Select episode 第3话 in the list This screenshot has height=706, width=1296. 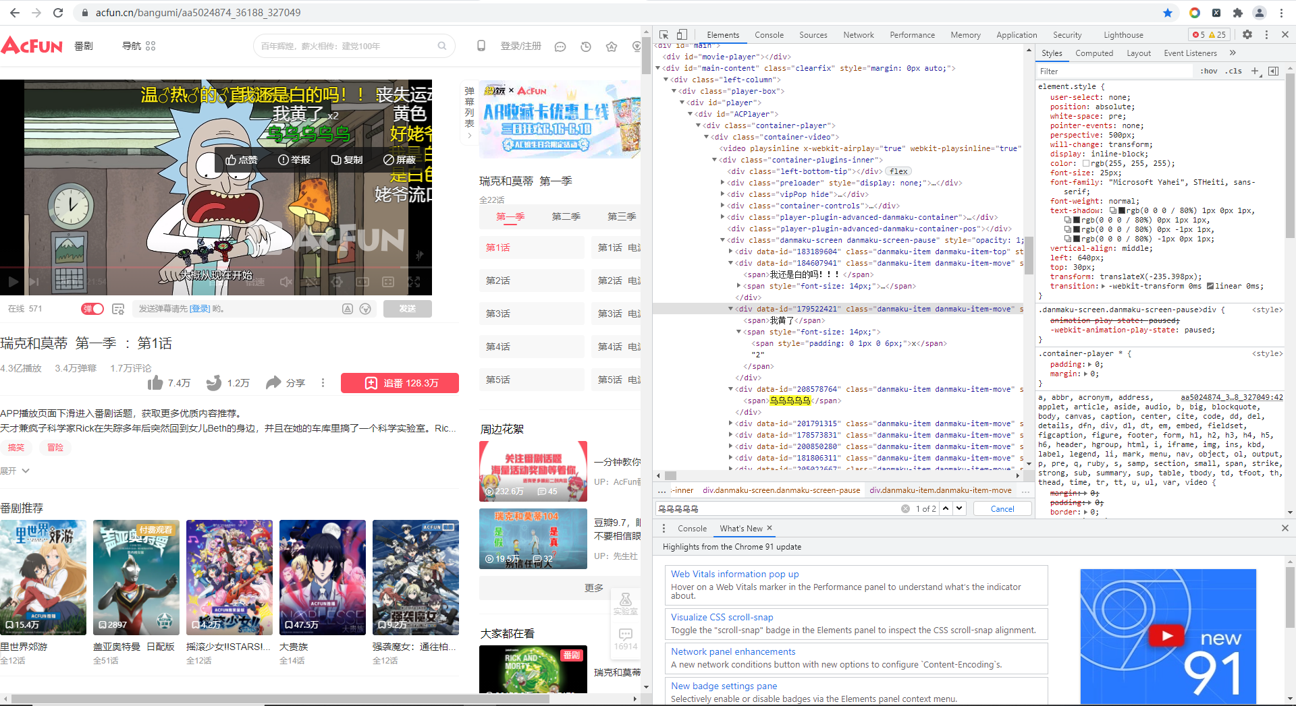pos(532,314)
